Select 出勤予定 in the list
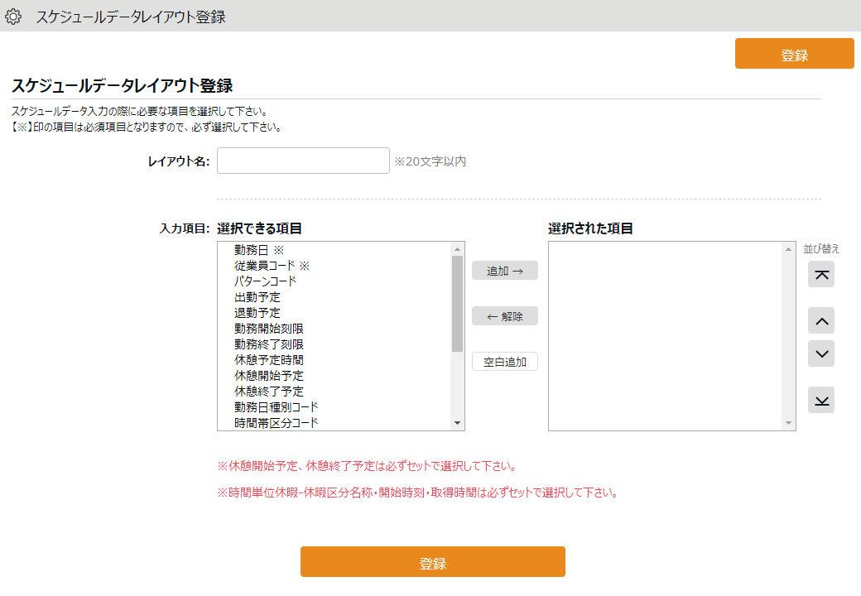 coord(334,297)
